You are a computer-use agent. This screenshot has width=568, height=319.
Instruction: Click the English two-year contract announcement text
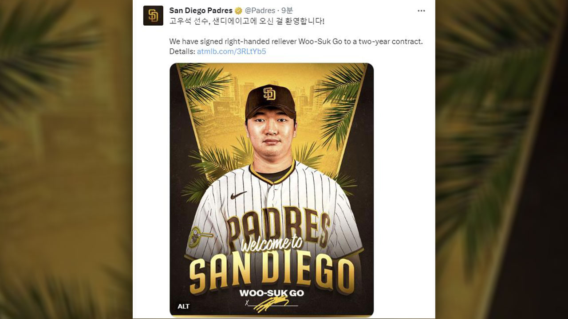pyautogui.click(x=296, y=42)
